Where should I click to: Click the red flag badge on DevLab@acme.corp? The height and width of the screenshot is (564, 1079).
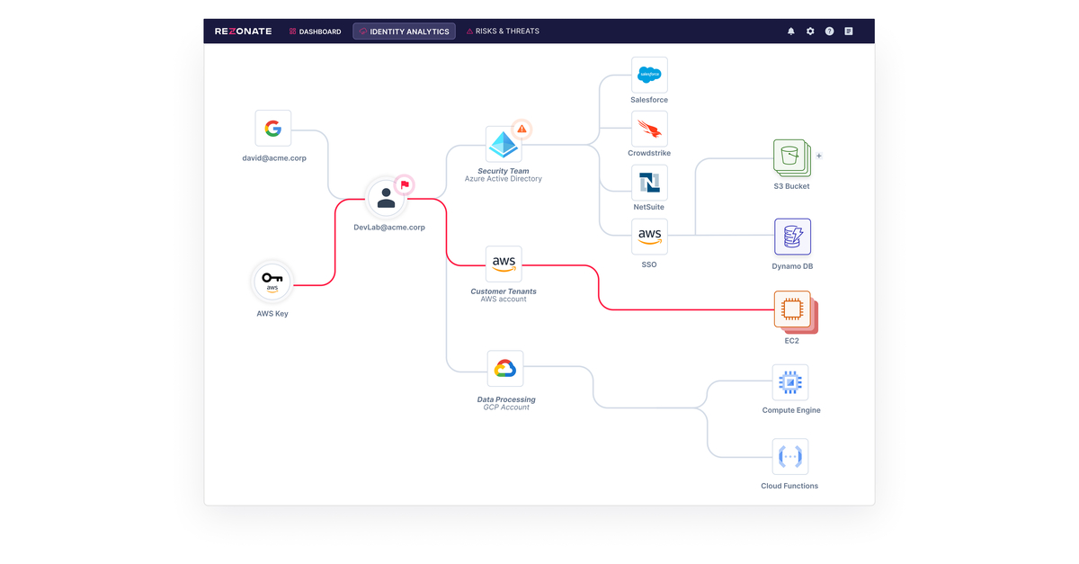(404, 185)
